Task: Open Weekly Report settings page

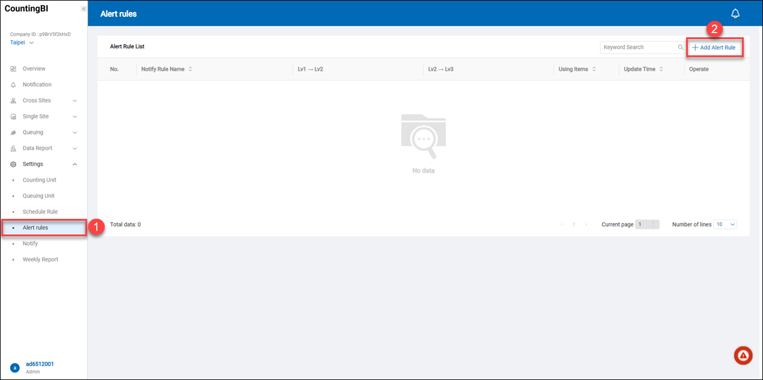Action: point(40,260)
